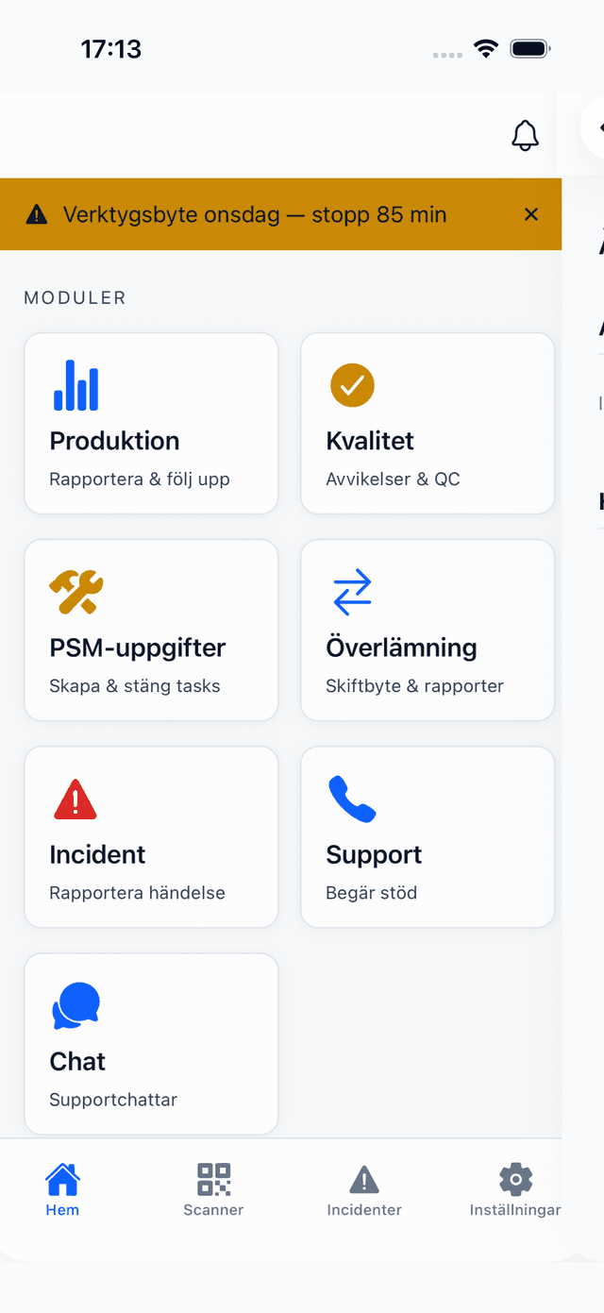The height and width of the screenshot is (1313, 604).
Task: Open the Chat speech bubble icon
Action: [x=75, y=1004]
